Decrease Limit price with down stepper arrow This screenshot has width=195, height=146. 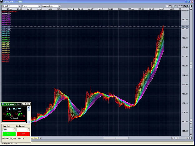28,130
